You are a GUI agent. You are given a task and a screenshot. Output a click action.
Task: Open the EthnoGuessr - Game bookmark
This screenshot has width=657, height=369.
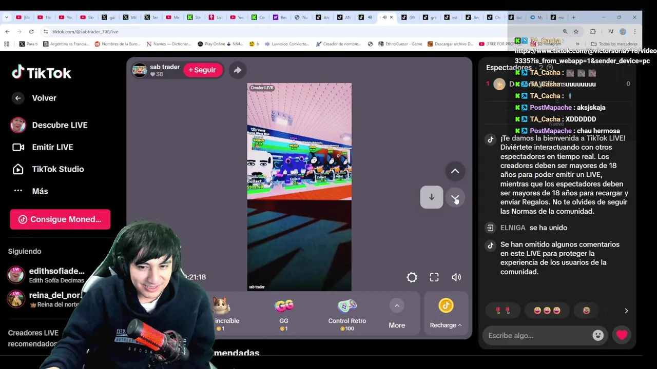coord(400,44)
